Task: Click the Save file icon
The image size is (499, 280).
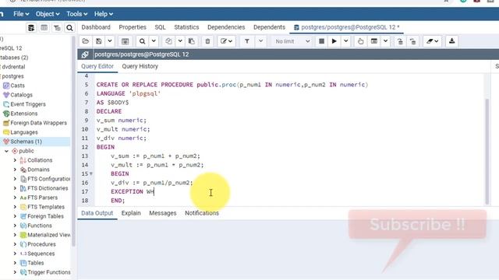Action: [99, 41]
